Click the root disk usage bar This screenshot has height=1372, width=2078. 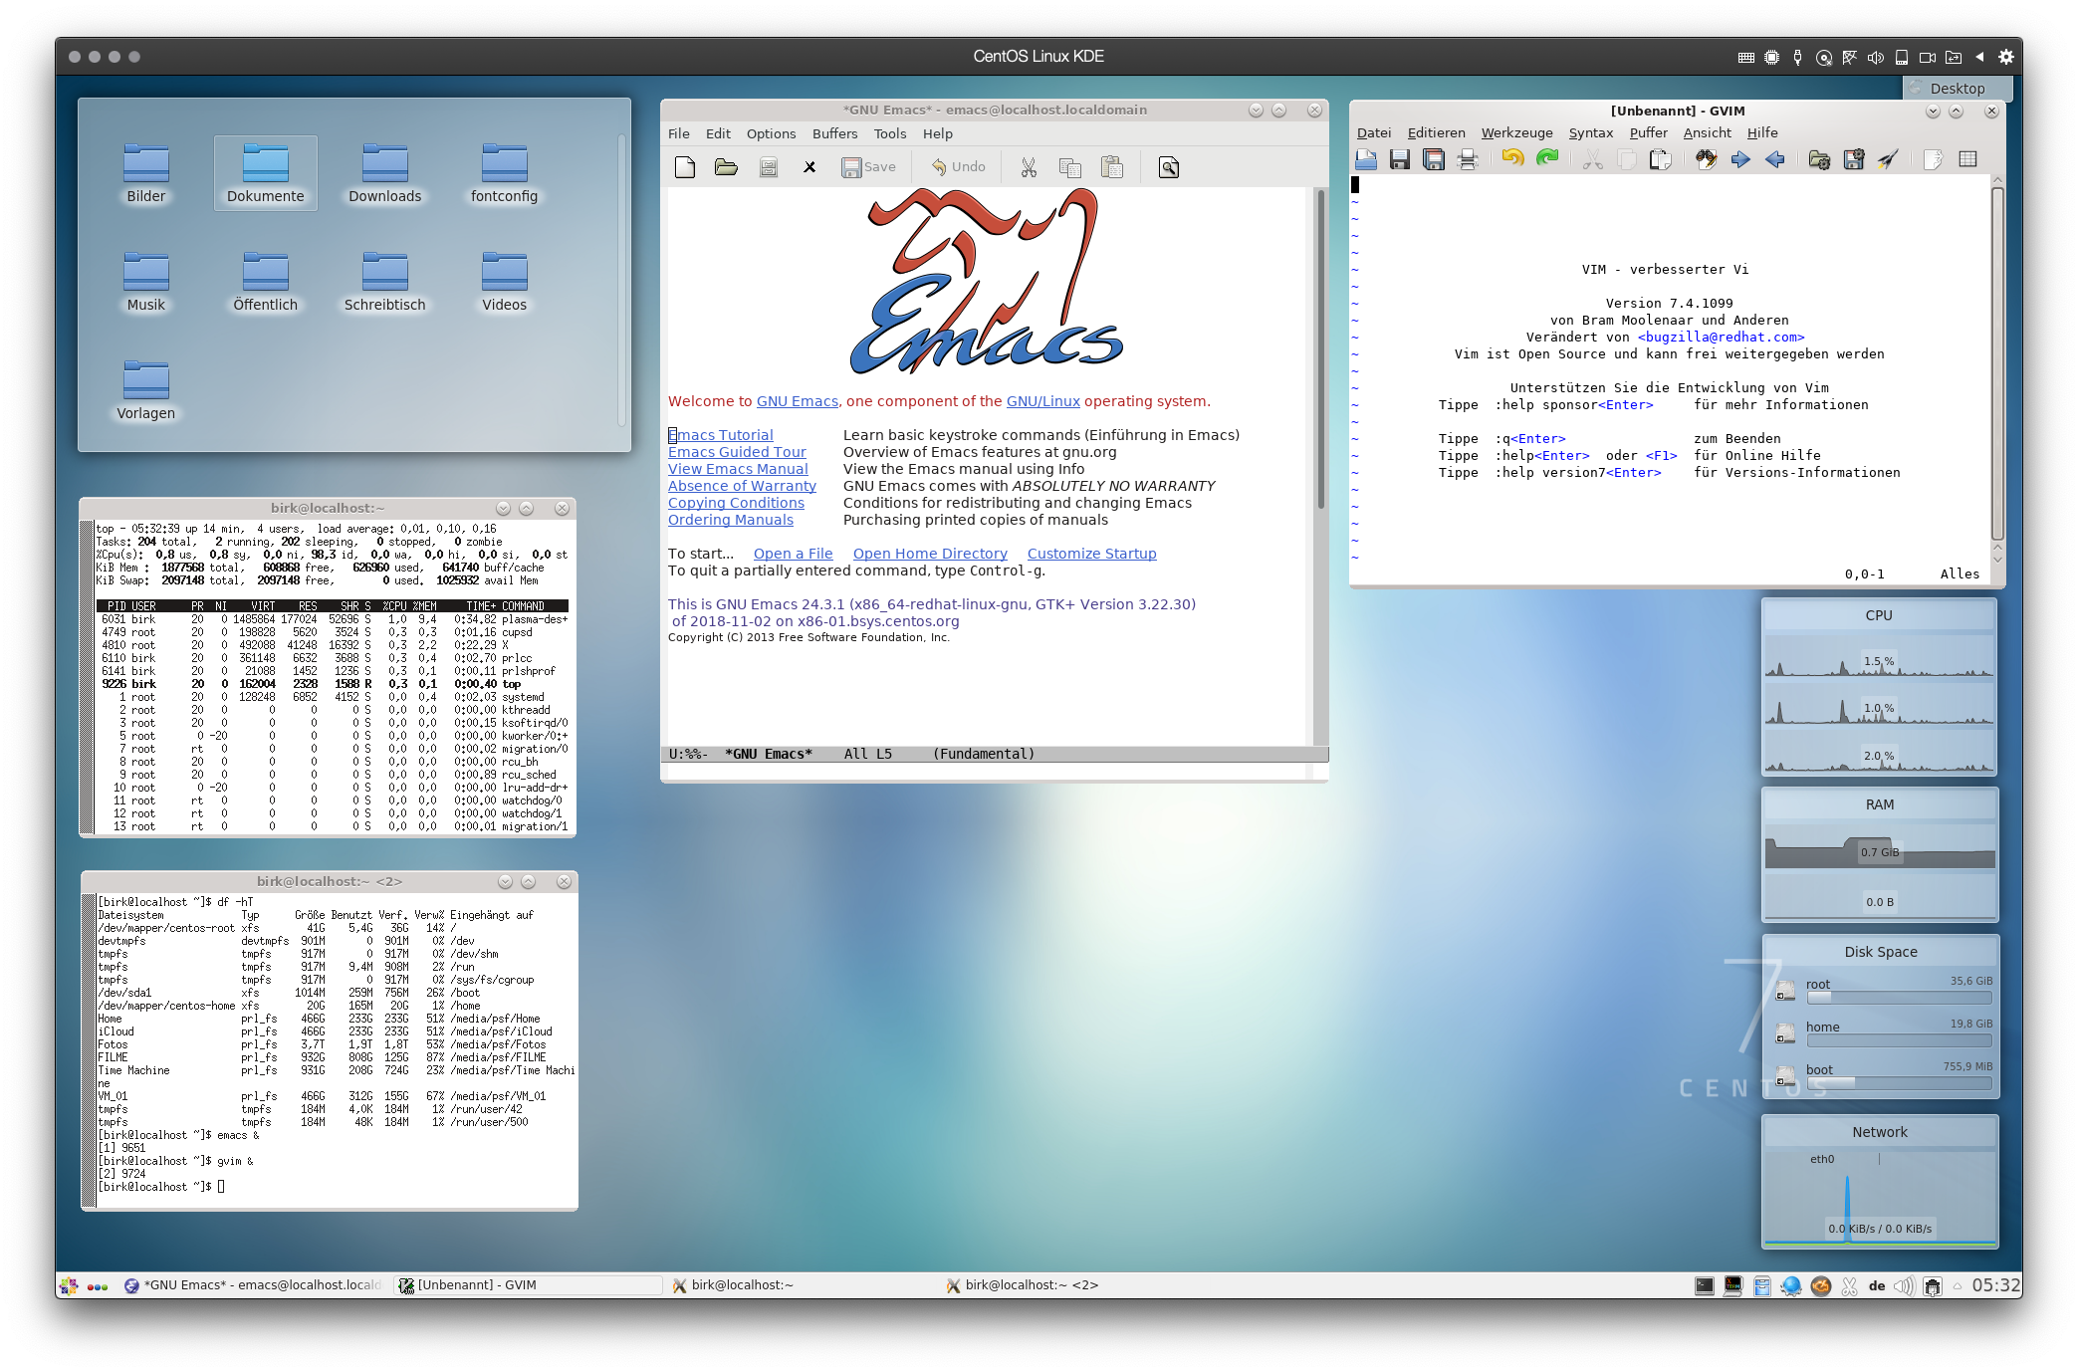(x=1899, y=998)
